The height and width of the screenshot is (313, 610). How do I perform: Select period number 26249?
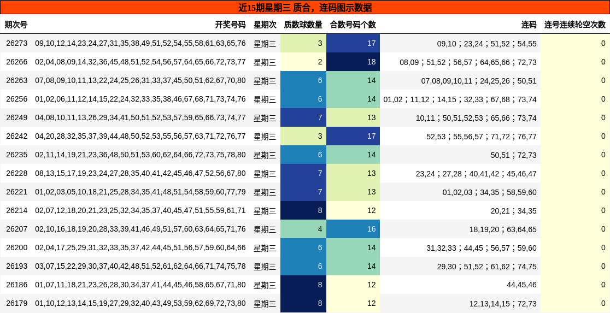pos(17,117)
